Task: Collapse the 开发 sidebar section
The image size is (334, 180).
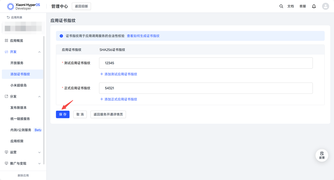Action: pyautogui.click(x=39, y=52)
